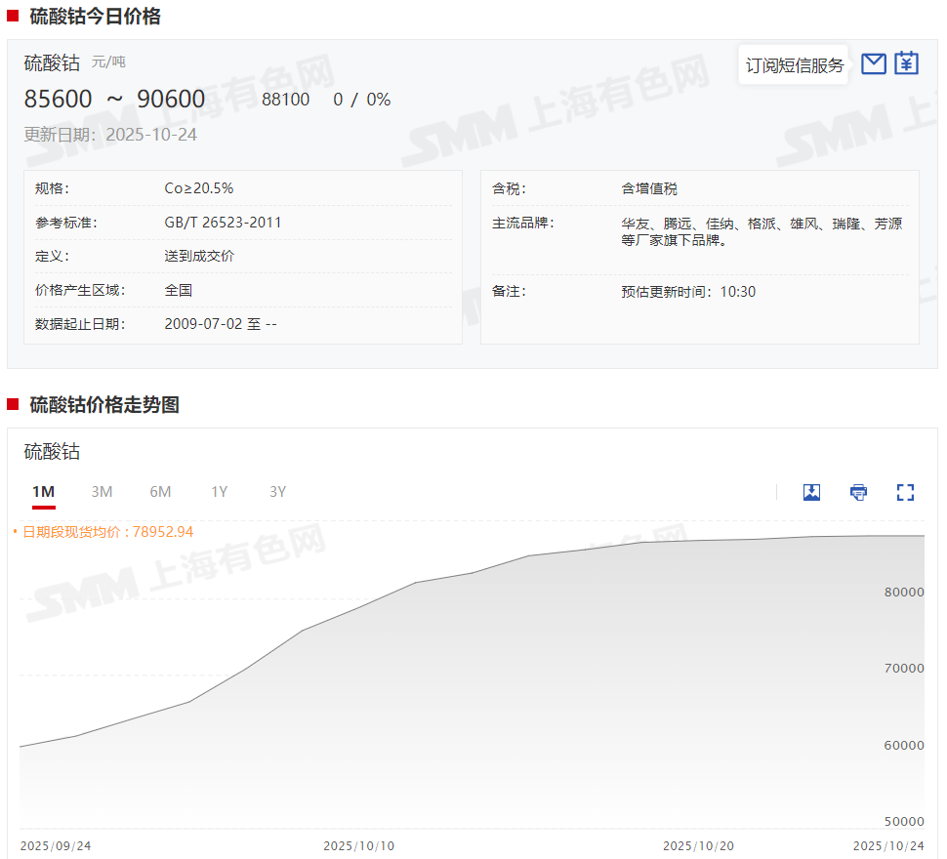Save the chart as an image

[x=811, y=492]
